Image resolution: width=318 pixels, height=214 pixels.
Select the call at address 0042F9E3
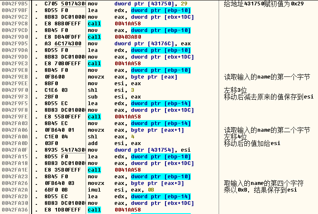click(x=94, y=64)
